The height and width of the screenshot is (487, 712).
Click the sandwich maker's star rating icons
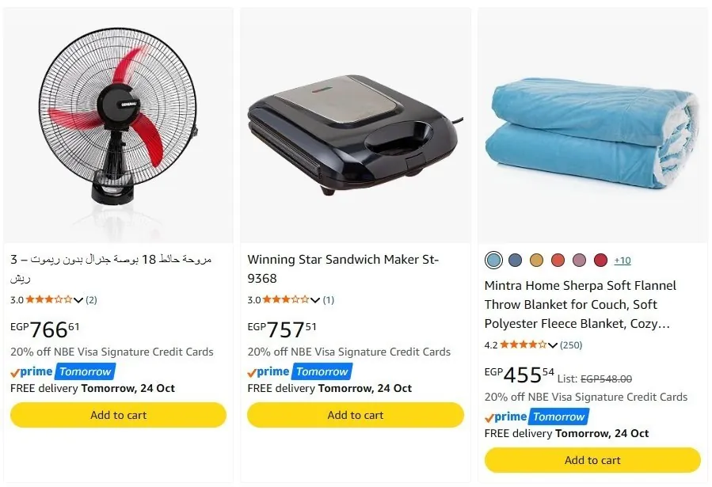tap(286, 299)
